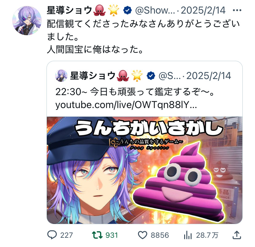Click the 931 retweet count

pyautogui.click(x=111, y=235)
